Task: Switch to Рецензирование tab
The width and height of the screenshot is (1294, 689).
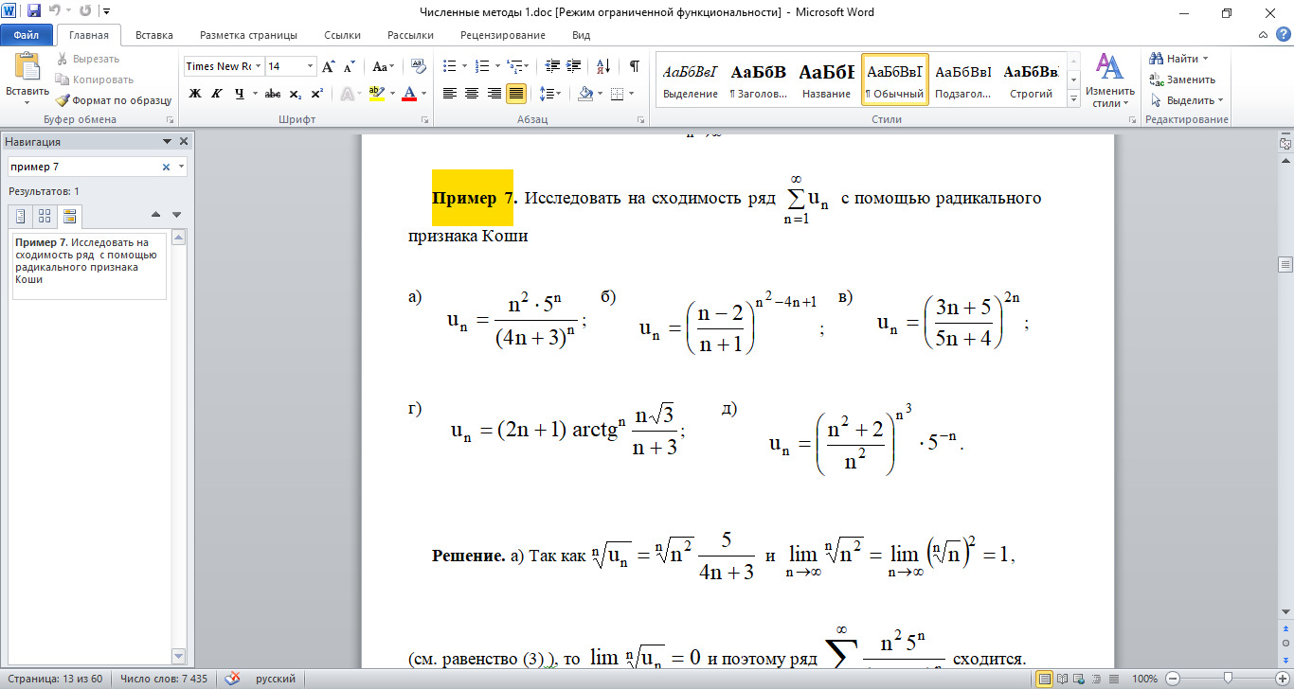Action: coord(503,35)
